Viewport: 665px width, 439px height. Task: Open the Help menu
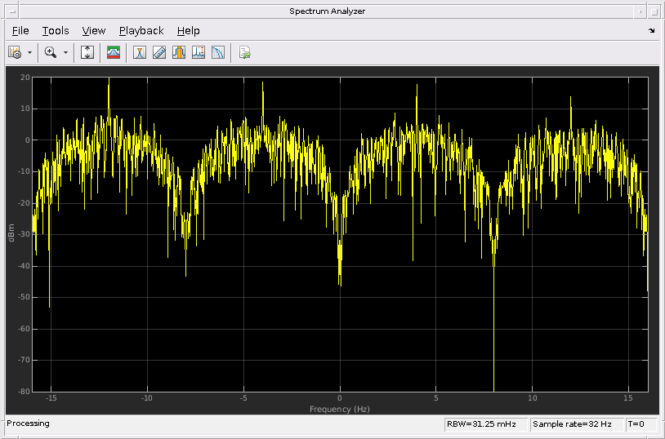pos(188,30)
